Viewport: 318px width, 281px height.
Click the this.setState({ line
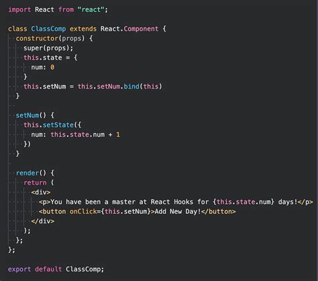point(52,125)
